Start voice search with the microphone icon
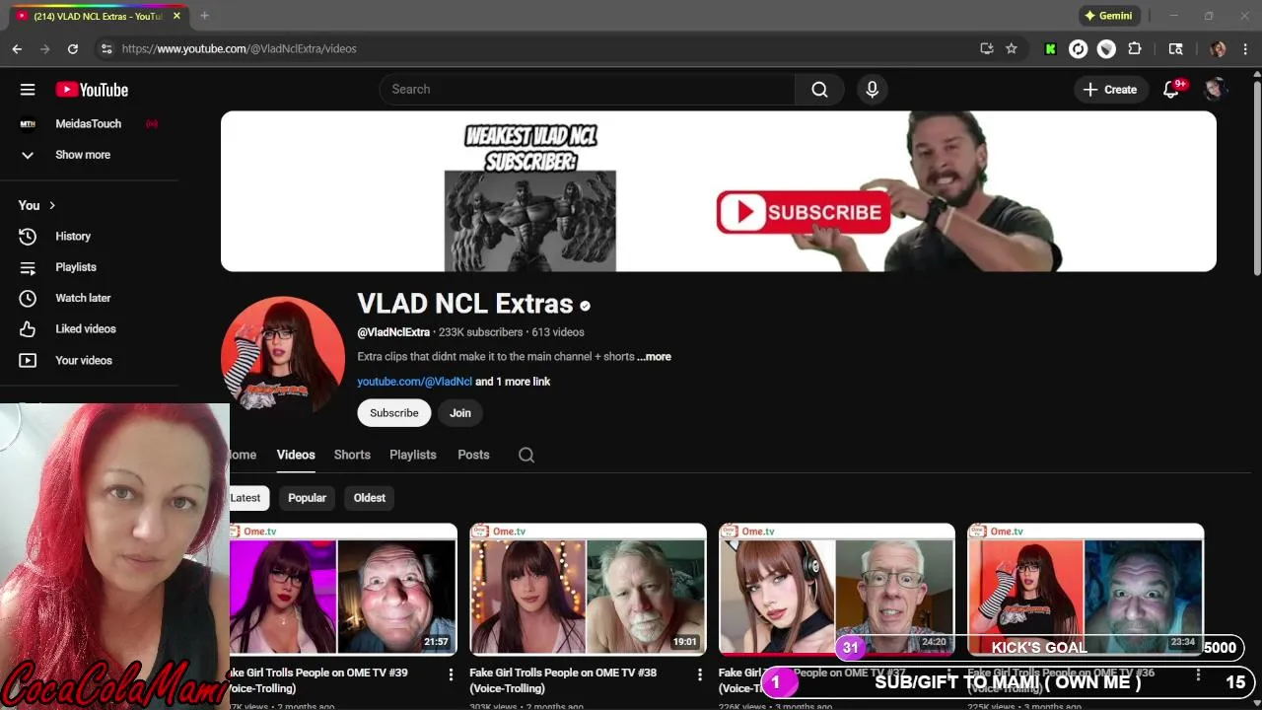Image resolution: width=1262 pixels, height=710 pixels. point(872,90)
